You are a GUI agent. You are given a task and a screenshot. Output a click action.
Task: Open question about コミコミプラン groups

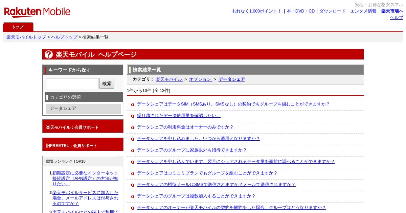pos(207,173)
